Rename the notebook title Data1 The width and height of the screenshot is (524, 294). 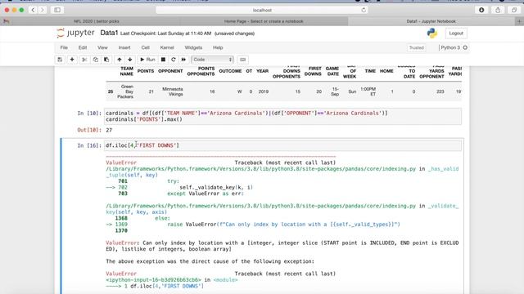pos(109,33)
